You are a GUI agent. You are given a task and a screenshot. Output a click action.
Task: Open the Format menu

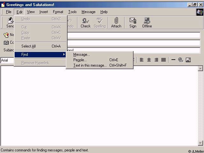(x=58, y=12)
